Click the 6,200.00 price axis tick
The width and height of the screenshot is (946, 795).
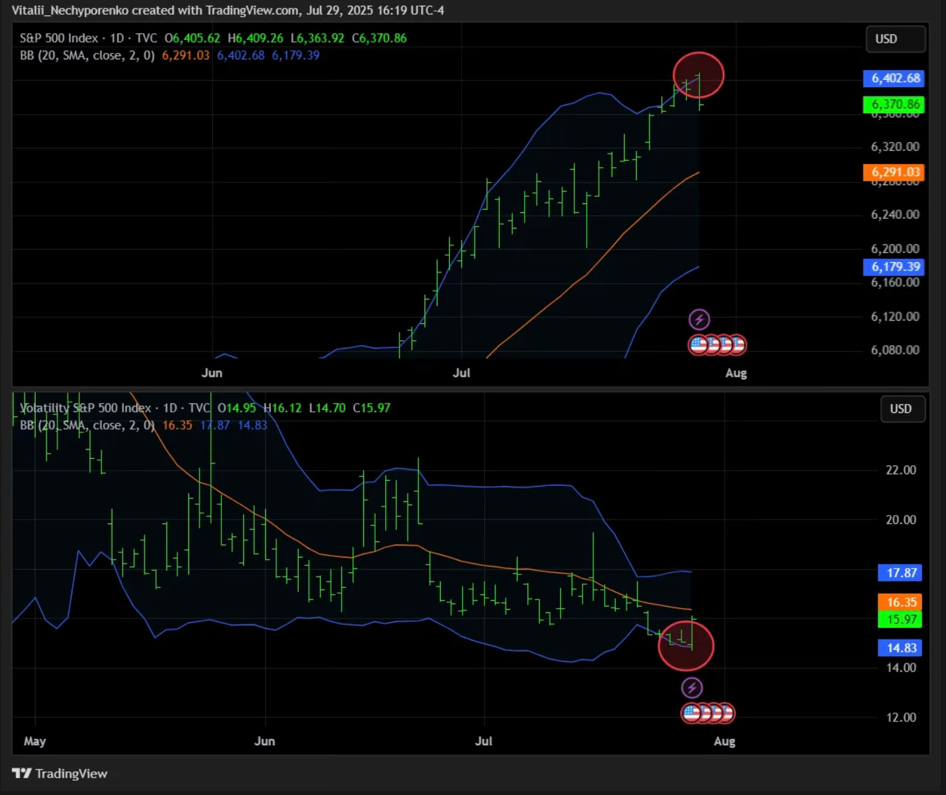coord(895,249)
